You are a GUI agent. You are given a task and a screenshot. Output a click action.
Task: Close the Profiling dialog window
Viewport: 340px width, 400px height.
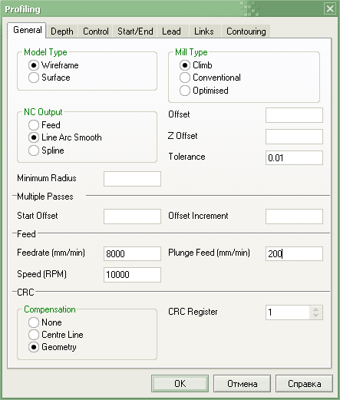330,9
